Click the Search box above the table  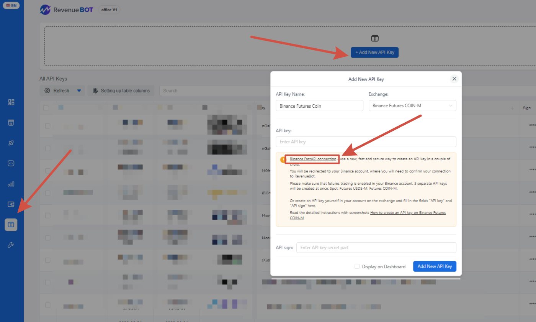[x=214, y=91]
